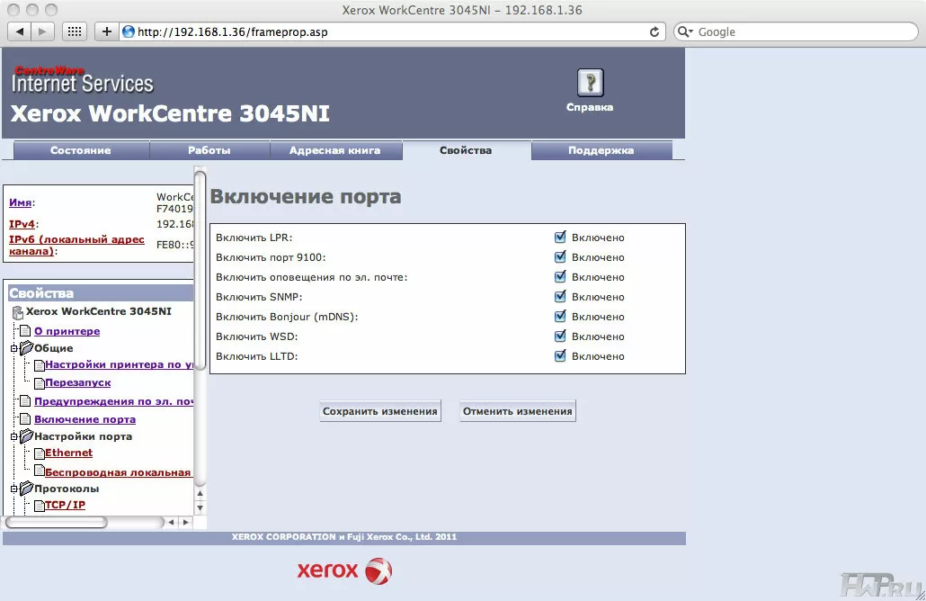The image size is (926, 601).
Task: Click the Xerox WorkCentre 3045NI printer tree icon
Action: pyautogui.click(x=18, y=312)
